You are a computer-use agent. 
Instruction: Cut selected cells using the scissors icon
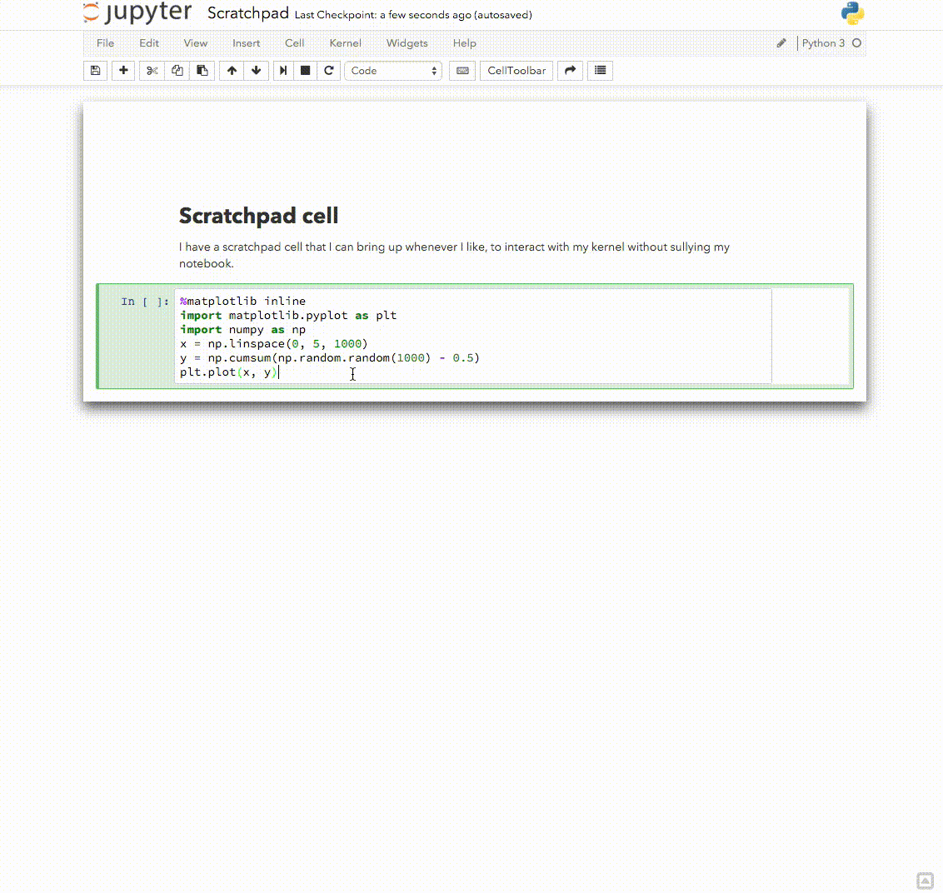[152, 71]
